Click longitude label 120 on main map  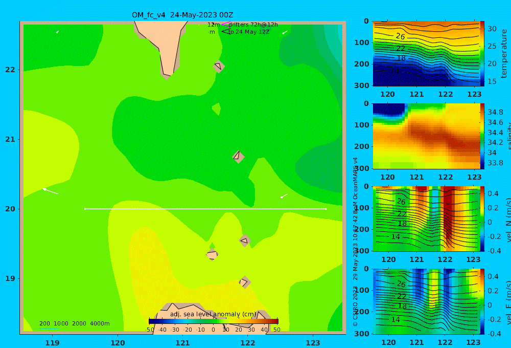click(x=118, y=343)
